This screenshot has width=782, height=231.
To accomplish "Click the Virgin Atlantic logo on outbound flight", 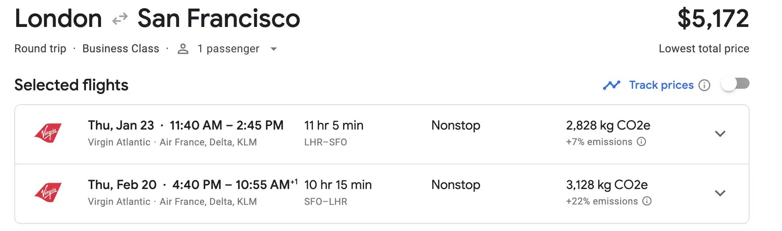I will pyautogui.click(x=48, y=133).
